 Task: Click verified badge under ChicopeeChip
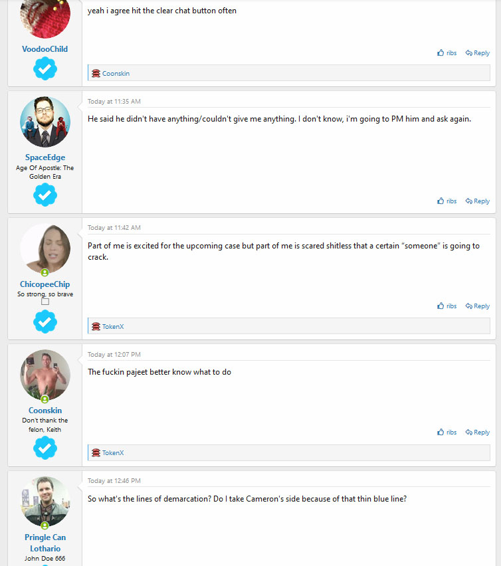[x=45, y=322]
